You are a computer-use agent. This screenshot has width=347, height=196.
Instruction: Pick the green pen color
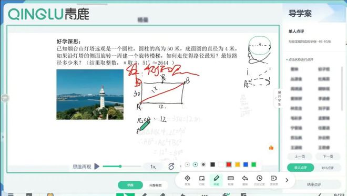click(x=253, y=164)
